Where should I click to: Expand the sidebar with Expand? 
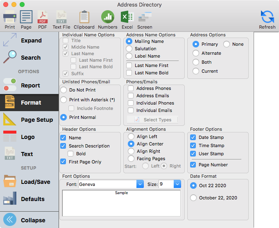click(29, 40)
